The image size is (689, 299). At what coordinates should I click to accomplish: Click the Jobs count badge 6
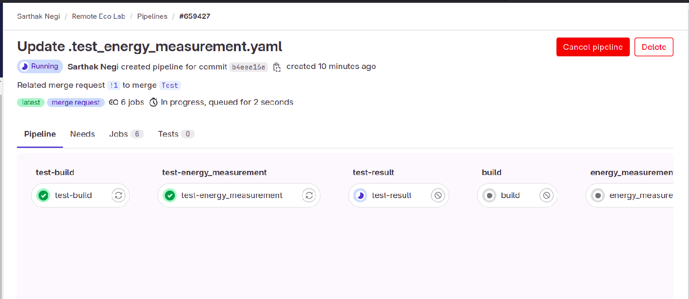137,134
